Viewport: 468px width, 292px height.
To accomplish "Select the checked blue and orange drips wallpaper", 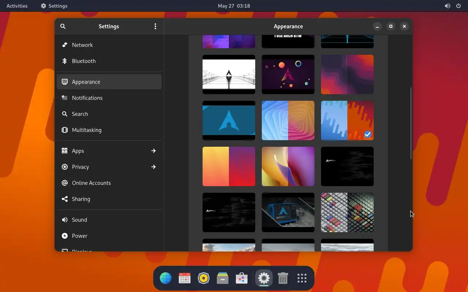I will pyautogui.click(x=347, y=120).
